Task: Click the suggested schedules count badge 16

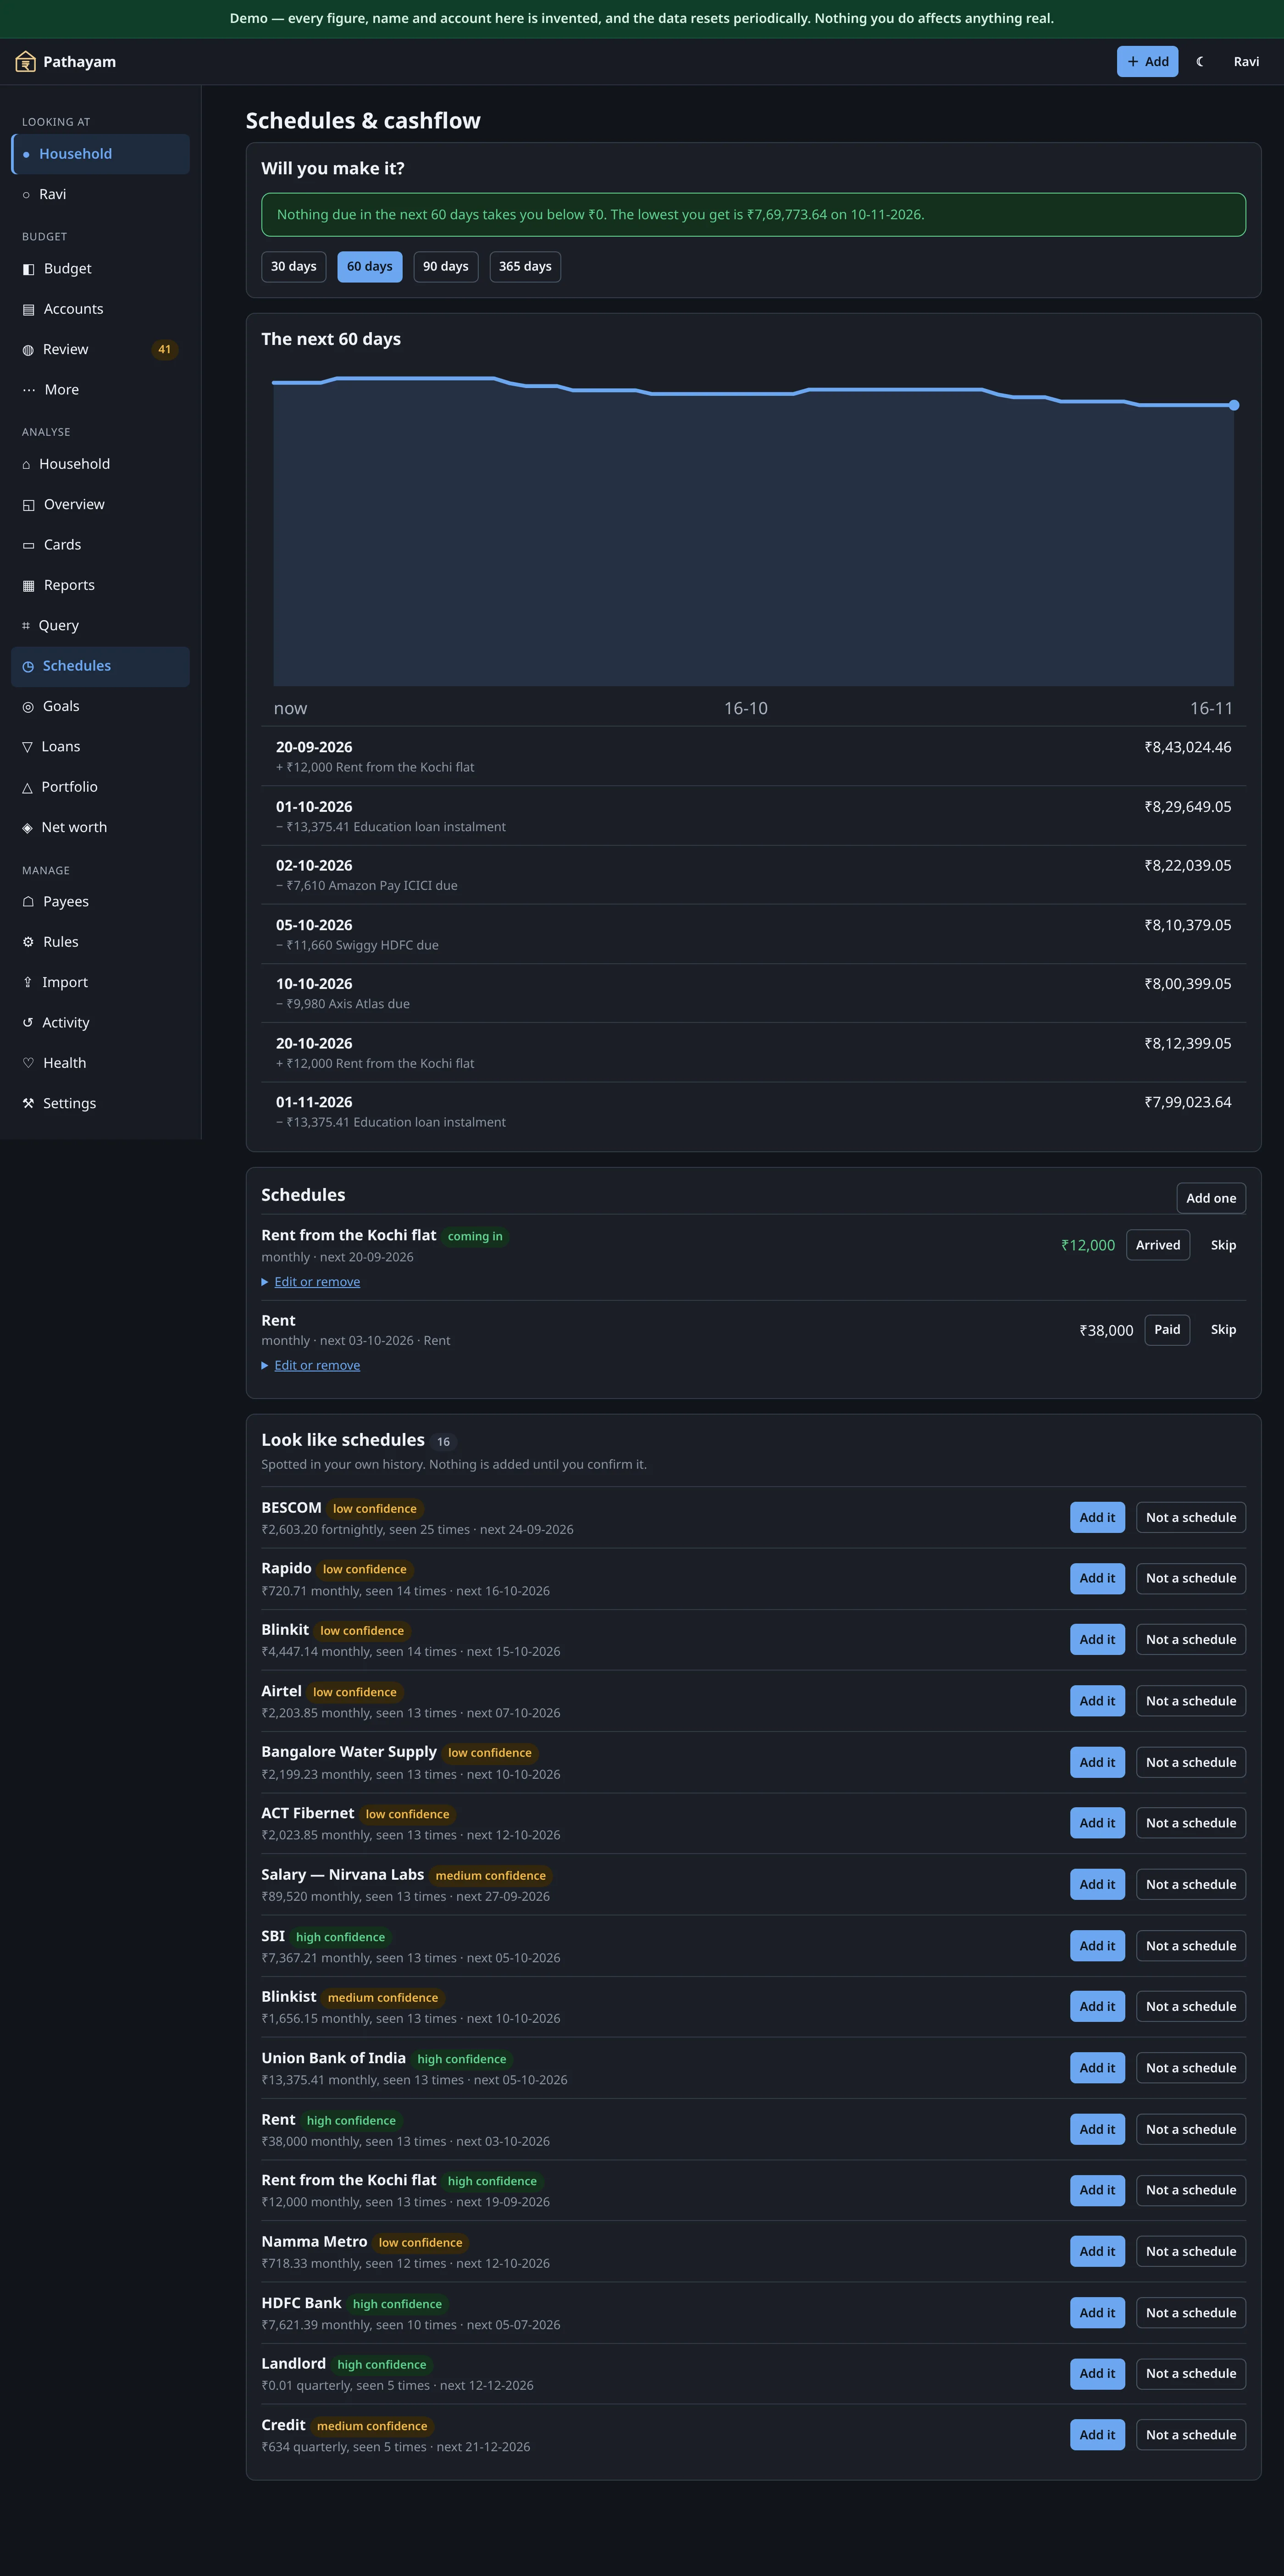Action: (x=443, y=1442)
